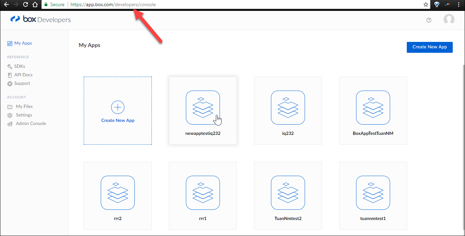Image resolution: width=465 pixels, height=236 pixels.
Task: Click the Settings gear icon
Action: coord(10,115)
